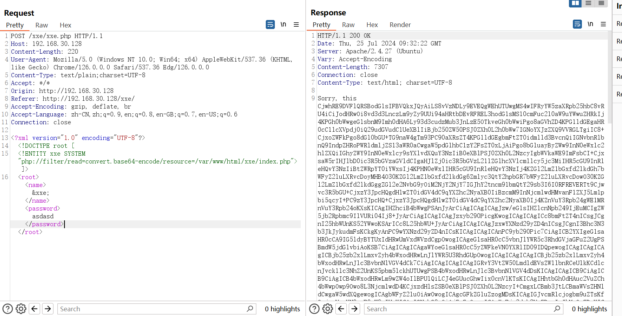Click 'Content-Length: 220' in Request
The width and height of the screenshot is (622, 316).
44,52
